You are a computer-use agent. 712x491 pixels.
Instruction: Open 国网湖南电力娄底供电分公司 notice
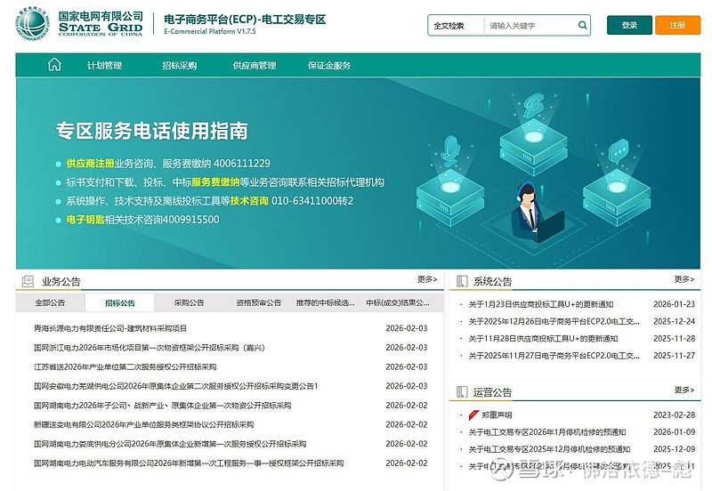tap(170, 444)
